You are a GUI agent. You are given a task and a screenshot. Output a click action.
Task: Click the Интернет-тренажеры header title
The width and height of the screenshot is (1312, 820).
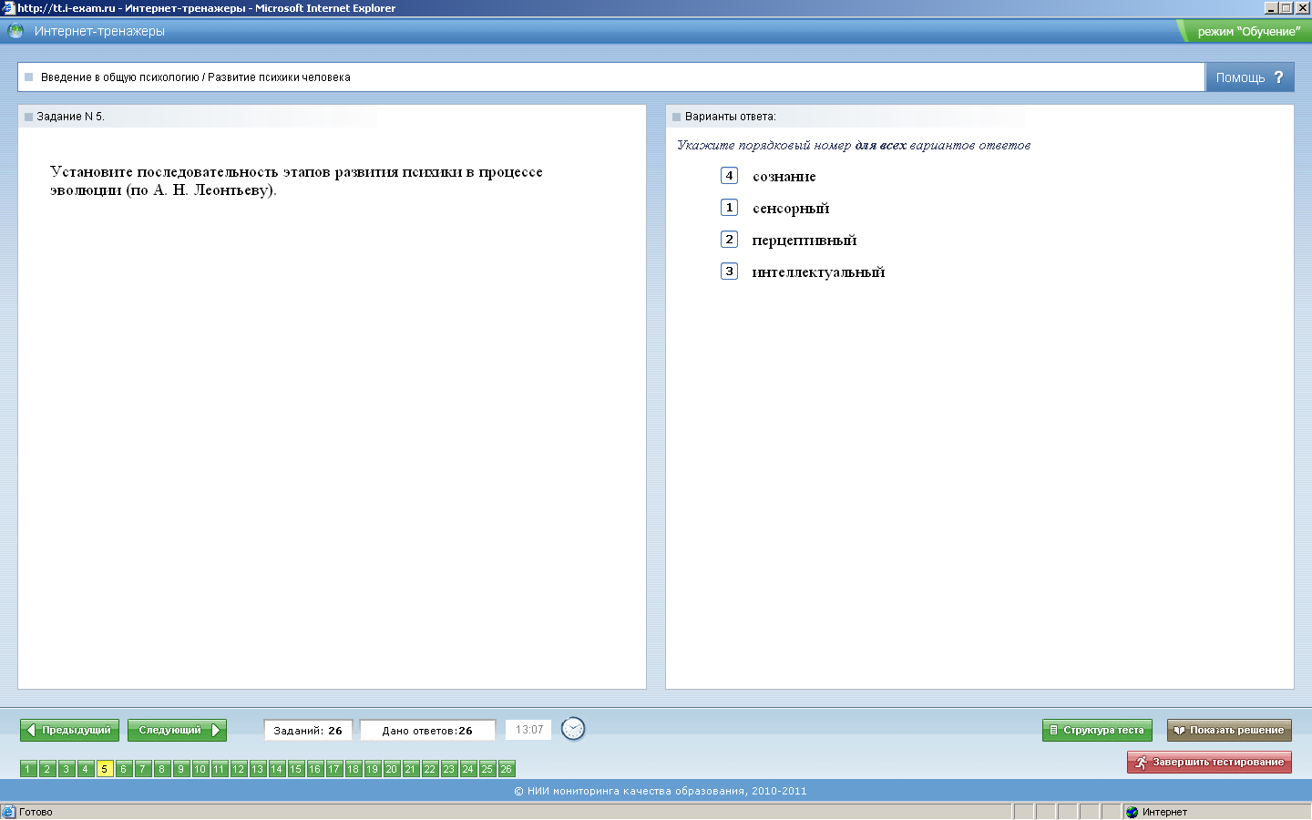click(x=99, y=31)
